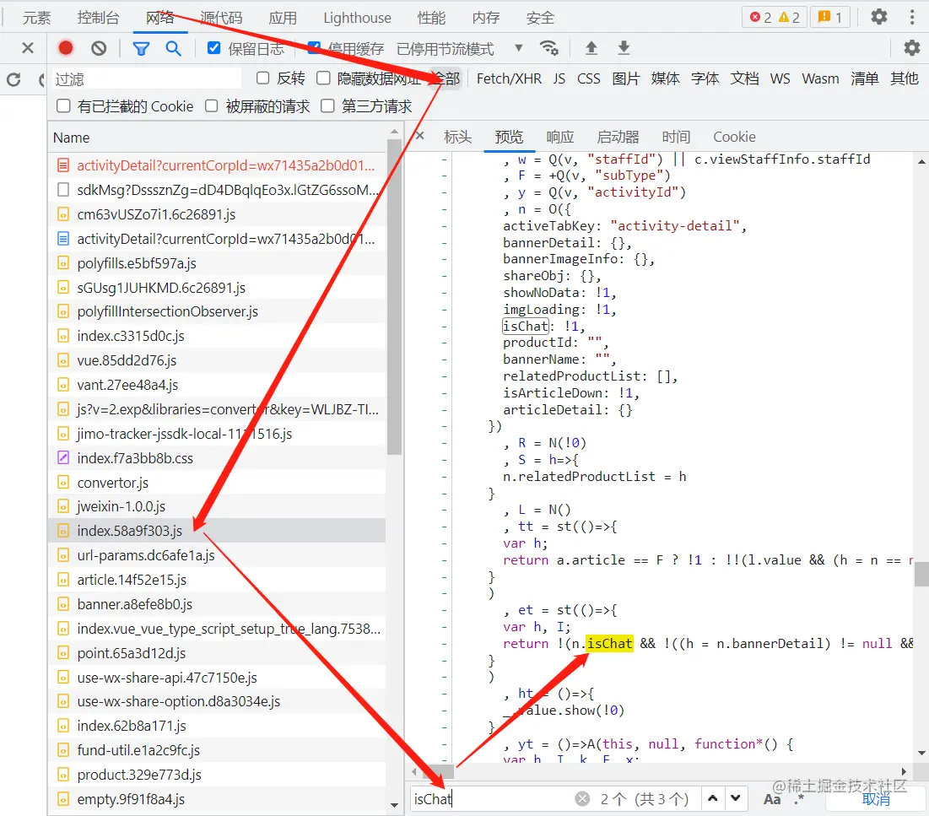Click the 过滤 filter input field
Screen dimensions: 929x816
146,78
